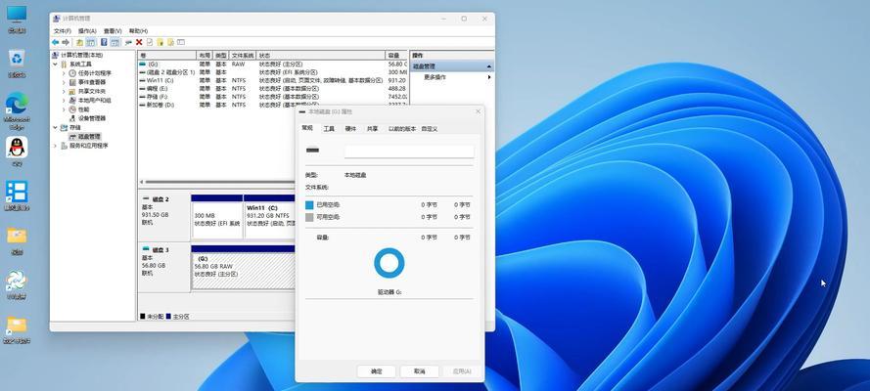870x391 pixels.
Task: Expand the 共享文件夹 node arrow
Action: pos(64,91)
